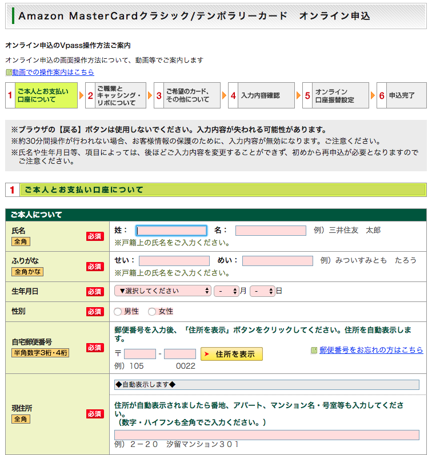Open the birth month dropdown
432x455 pixels.
226,291
